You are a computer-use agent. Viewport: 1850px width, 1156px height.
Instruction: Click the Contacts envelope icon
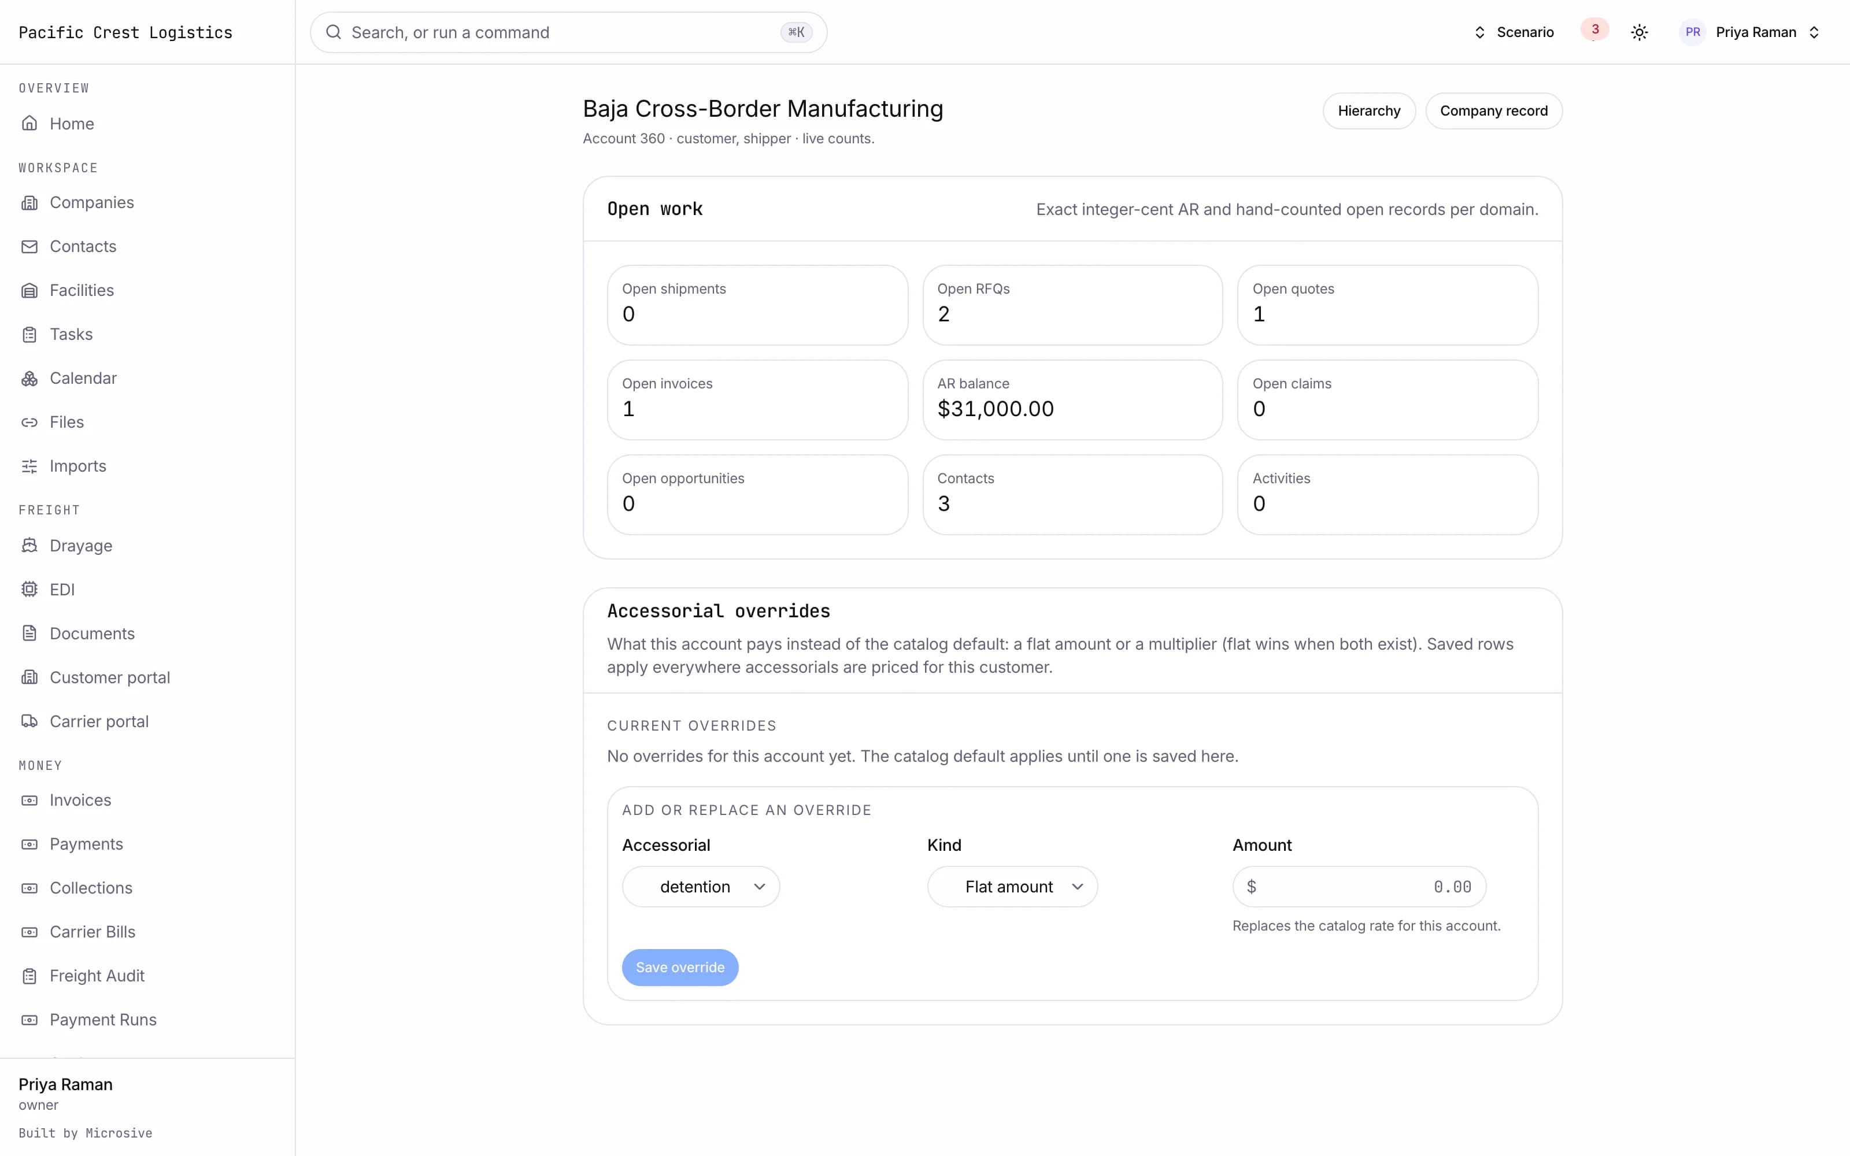click(29, 246)
